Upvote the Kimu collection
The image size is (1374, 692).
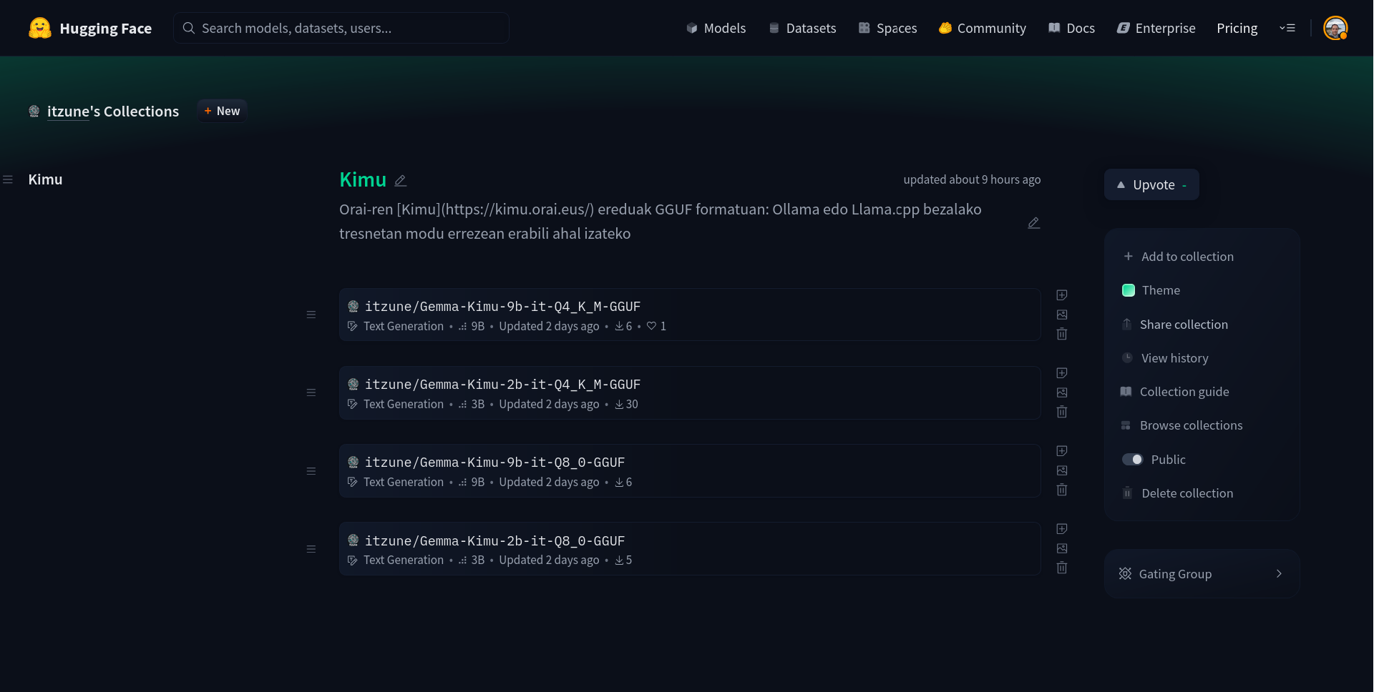(x=1151, y=184)
